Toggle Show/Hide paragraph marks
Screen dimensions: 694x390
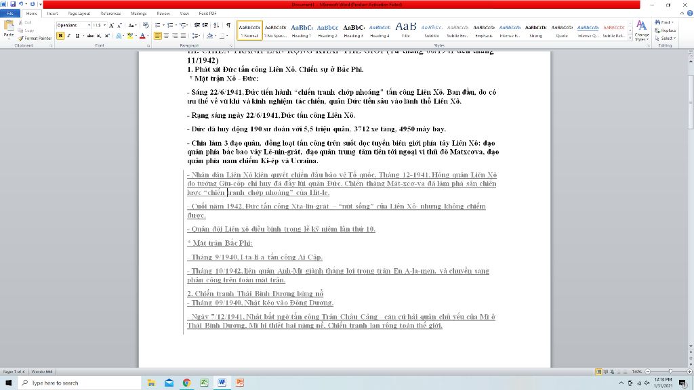(x=228, y=25)
